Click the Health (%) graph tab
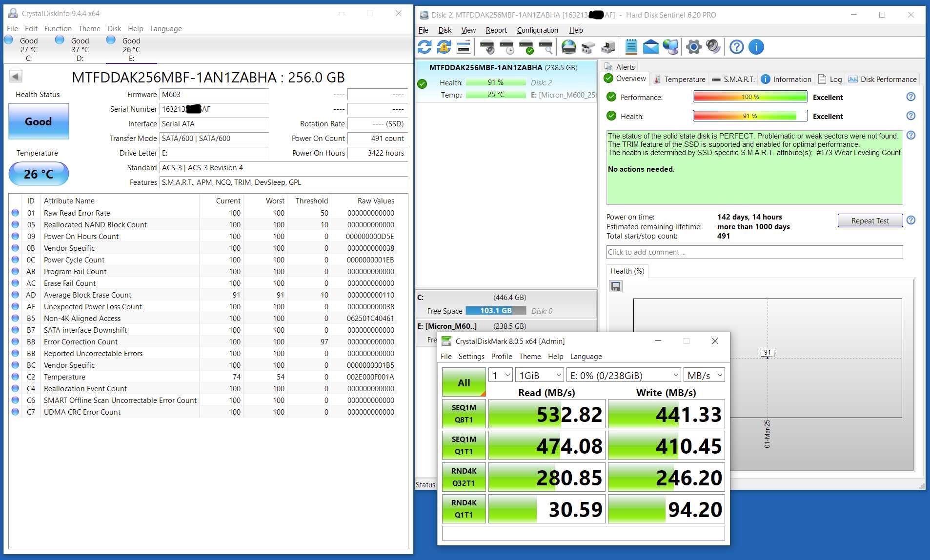930x560 pixels. point(627,271)
